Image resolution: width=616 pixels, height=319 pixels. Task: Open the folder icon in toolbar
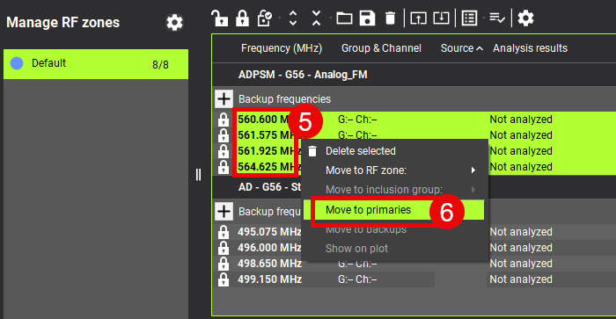click(x=344, y=18)
